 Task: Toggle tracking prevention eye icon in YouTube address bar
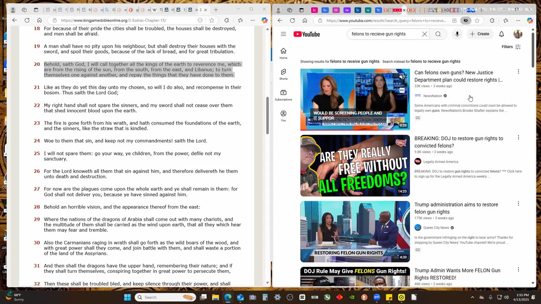[x=465, y=20]
